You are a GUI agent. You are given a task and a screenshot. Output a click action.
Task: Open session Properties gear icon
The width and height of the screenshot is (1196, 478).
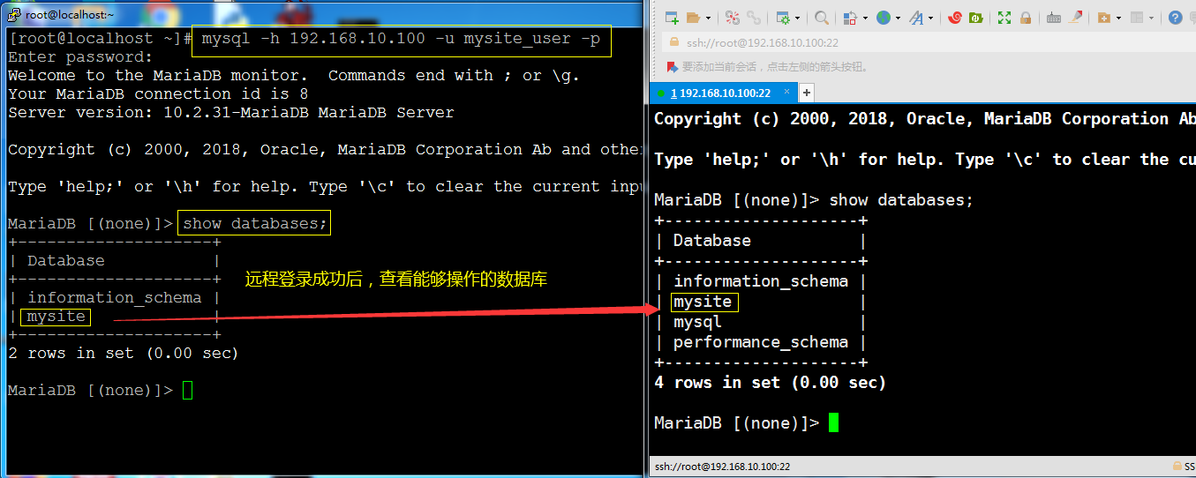pyautogui.click(x=783, y=18)
